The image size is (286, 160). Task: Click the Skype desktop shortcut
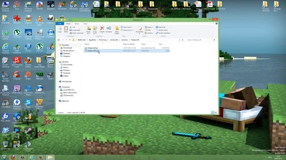[28, 104]
